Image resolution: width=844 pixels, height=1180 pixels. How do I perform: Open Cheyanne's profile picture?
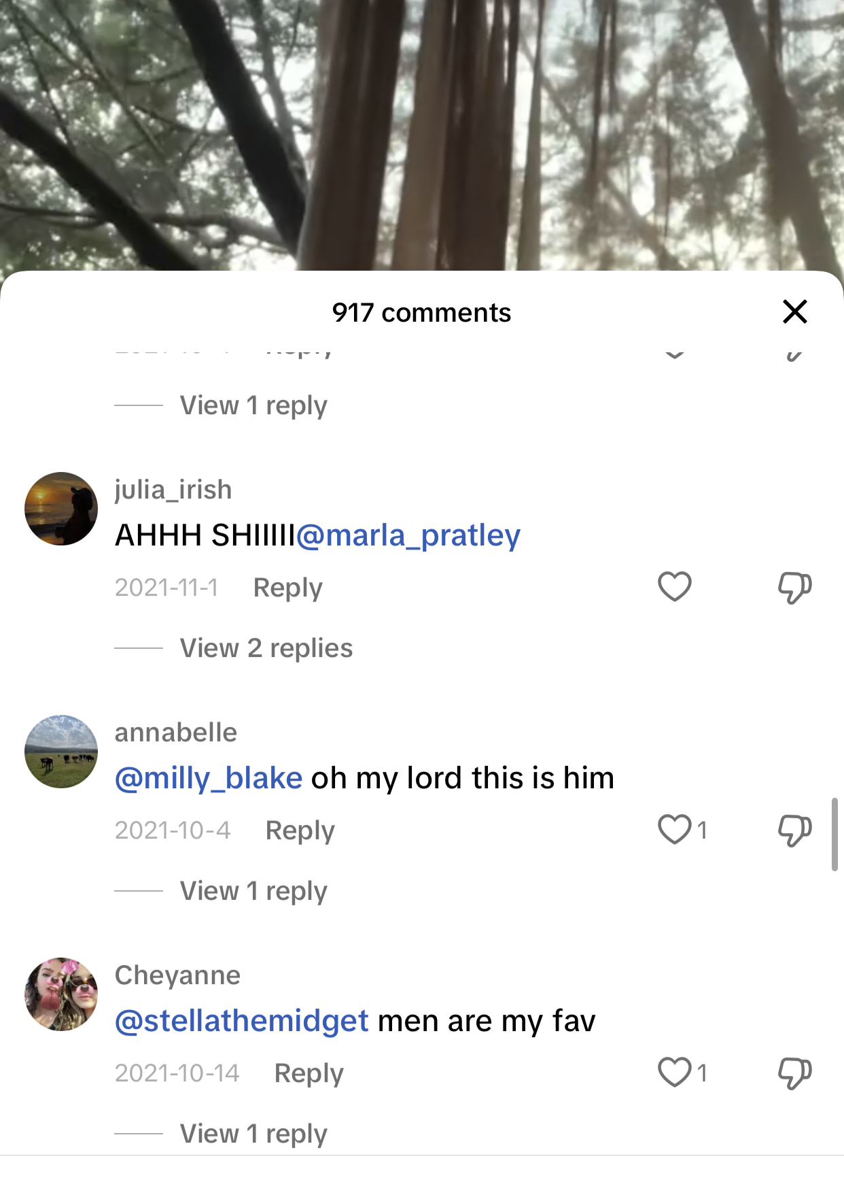(61, 994)
